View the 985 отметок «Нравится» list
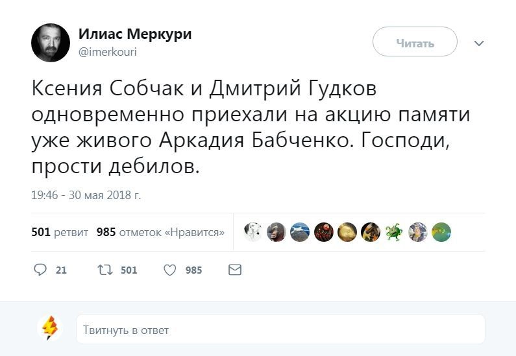Screen dimensions: 516x356 coord(160,232)
